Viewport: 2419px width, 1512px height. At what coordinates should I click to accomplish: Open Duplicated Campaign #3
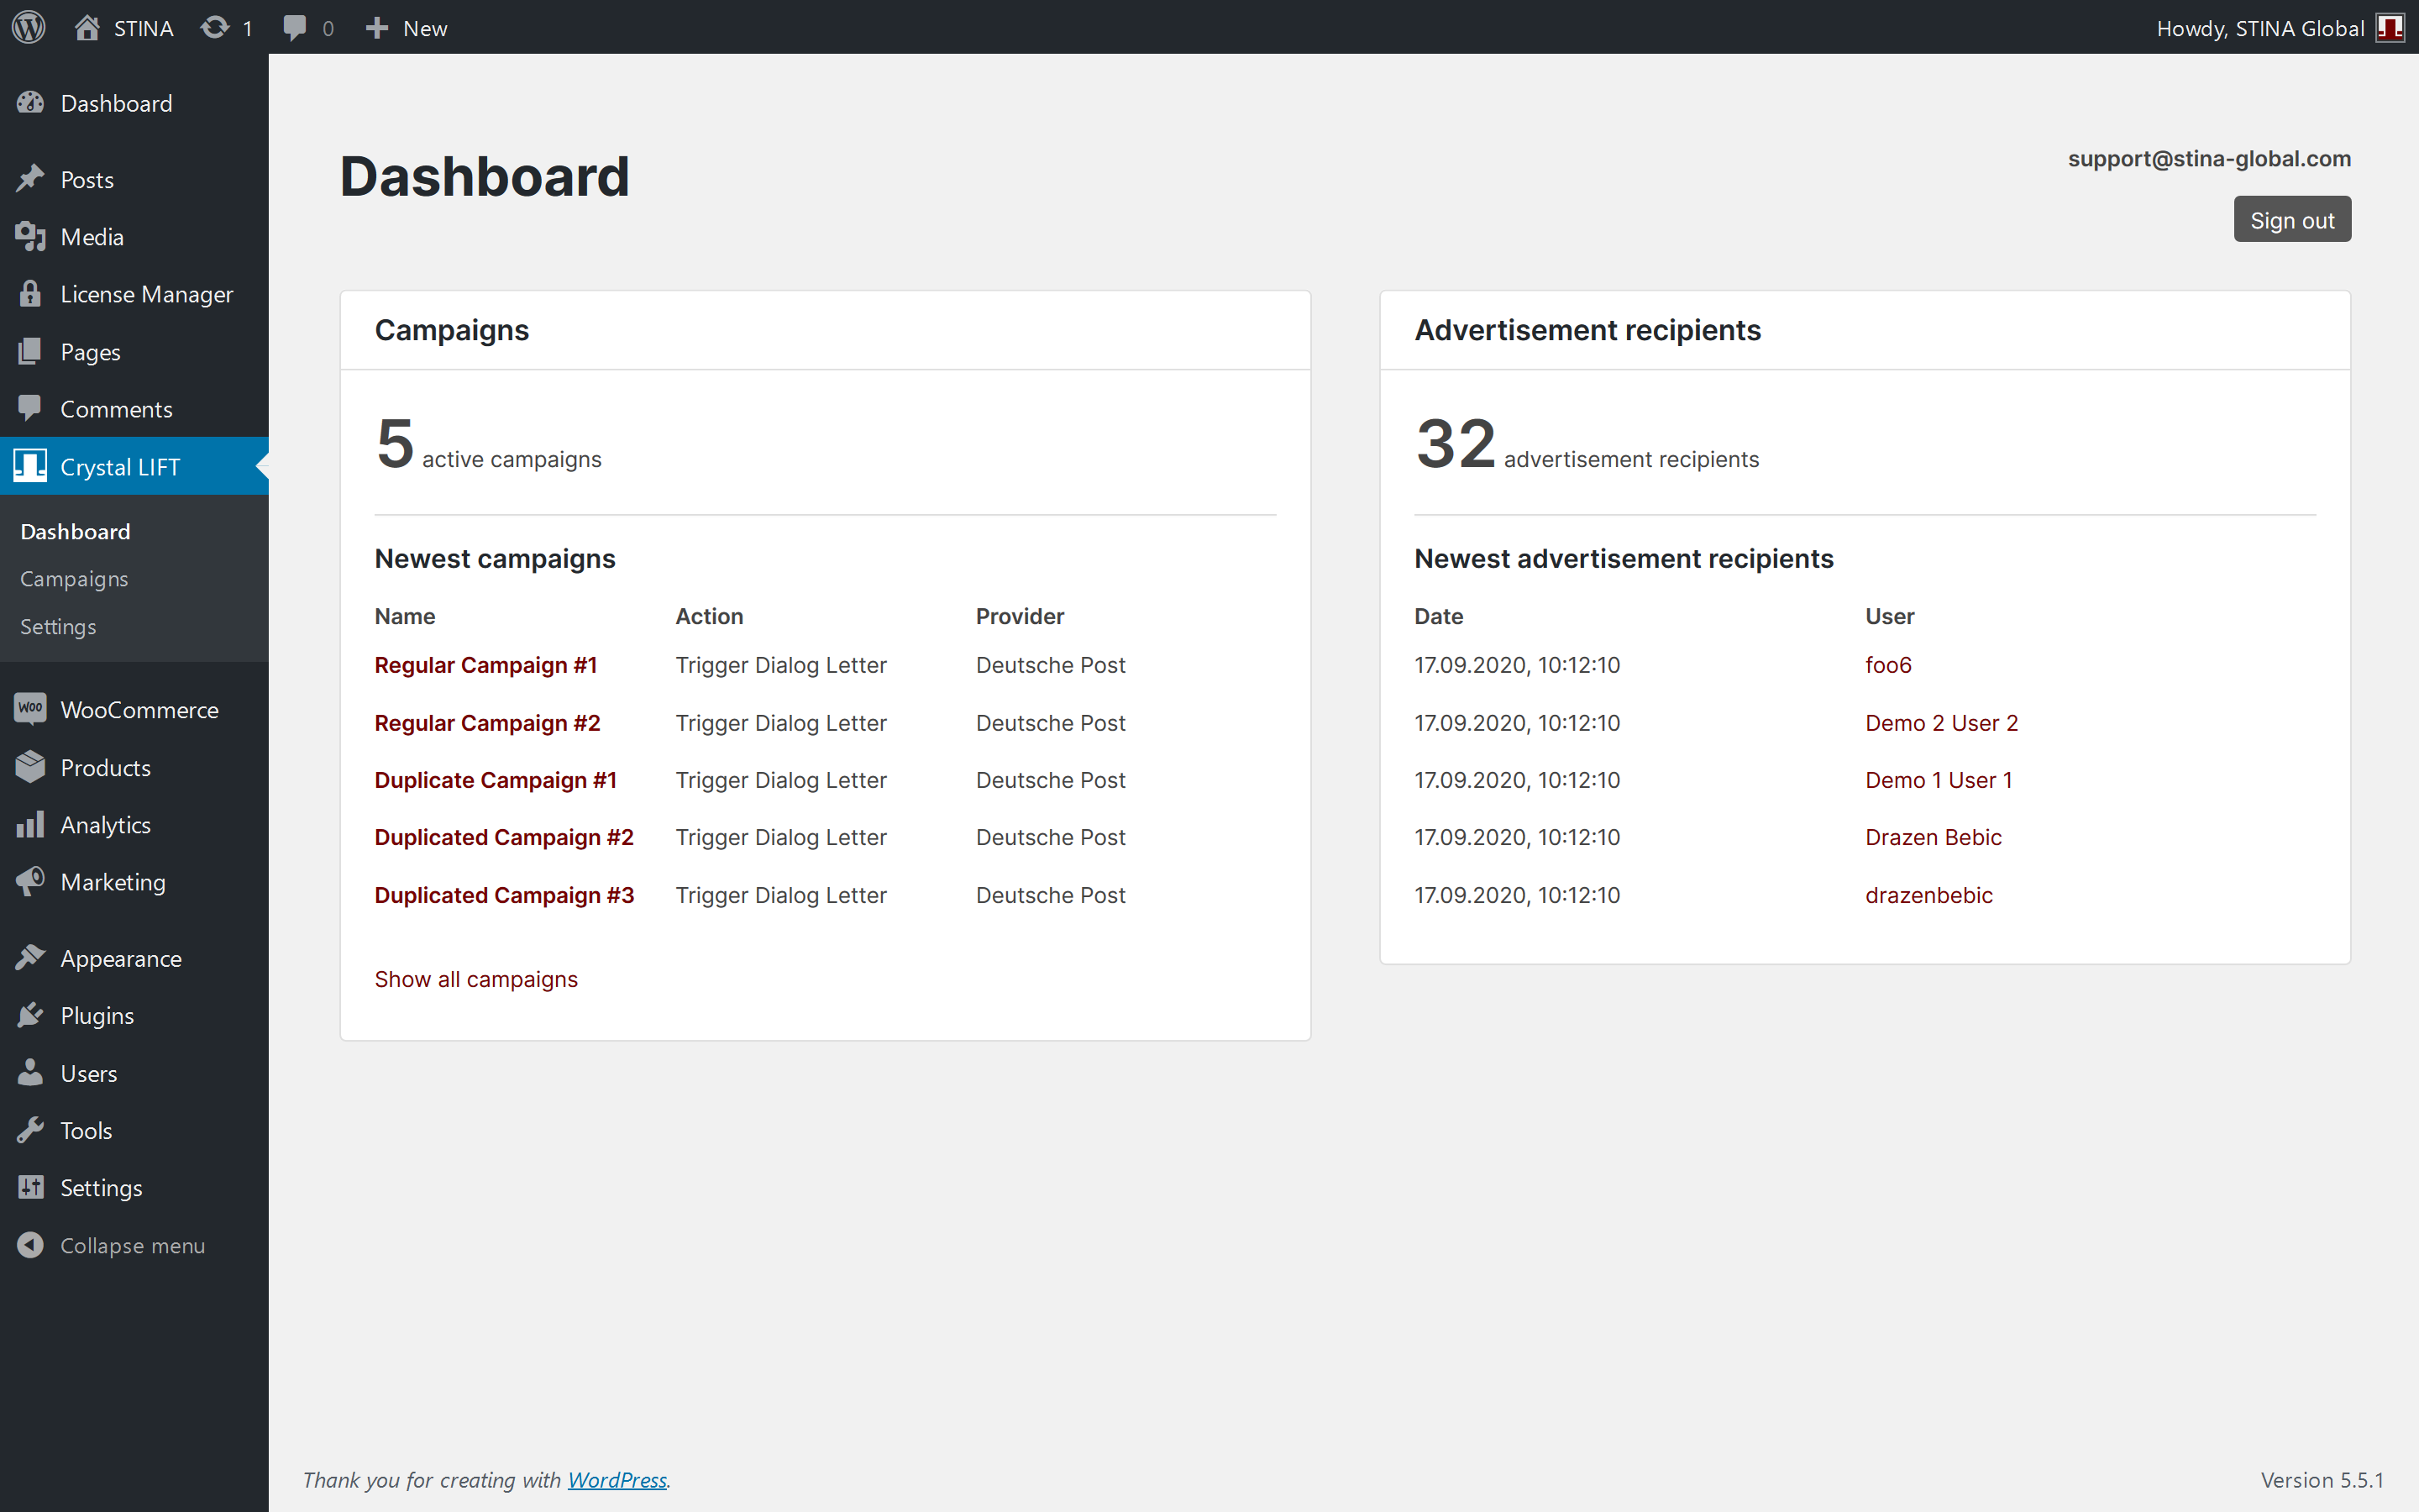coord(504,895)
